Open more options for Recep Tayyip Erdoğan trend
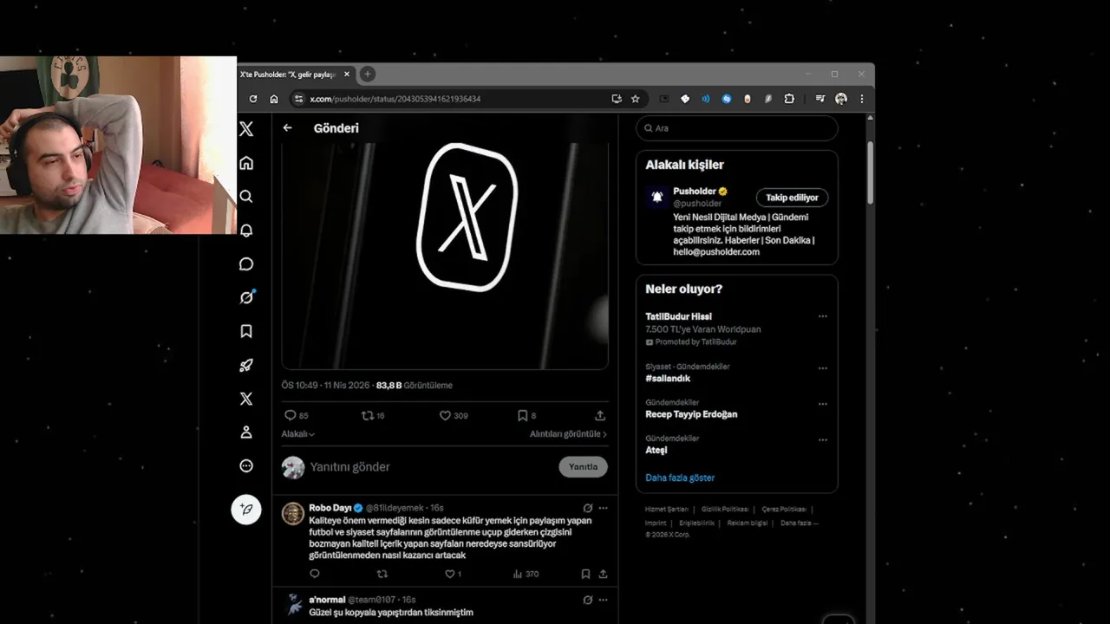The image size is (1110, 624). (x=823, y=404)
